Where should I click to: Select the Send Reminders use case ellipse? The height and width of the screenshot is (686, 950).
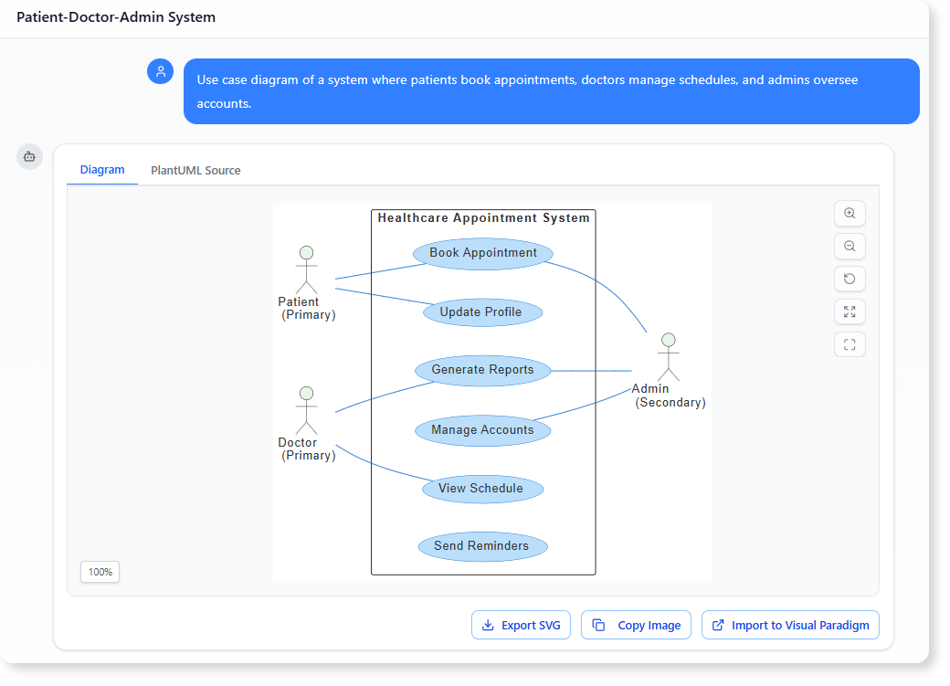point(482,546)
